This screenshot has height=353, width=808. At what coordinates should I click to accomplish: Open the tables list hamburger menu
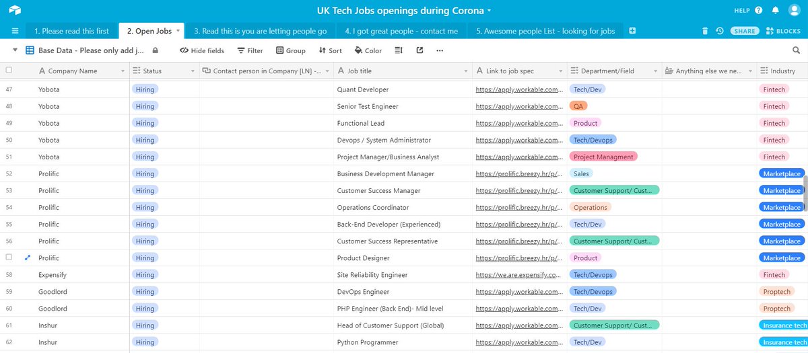[15, 31]
